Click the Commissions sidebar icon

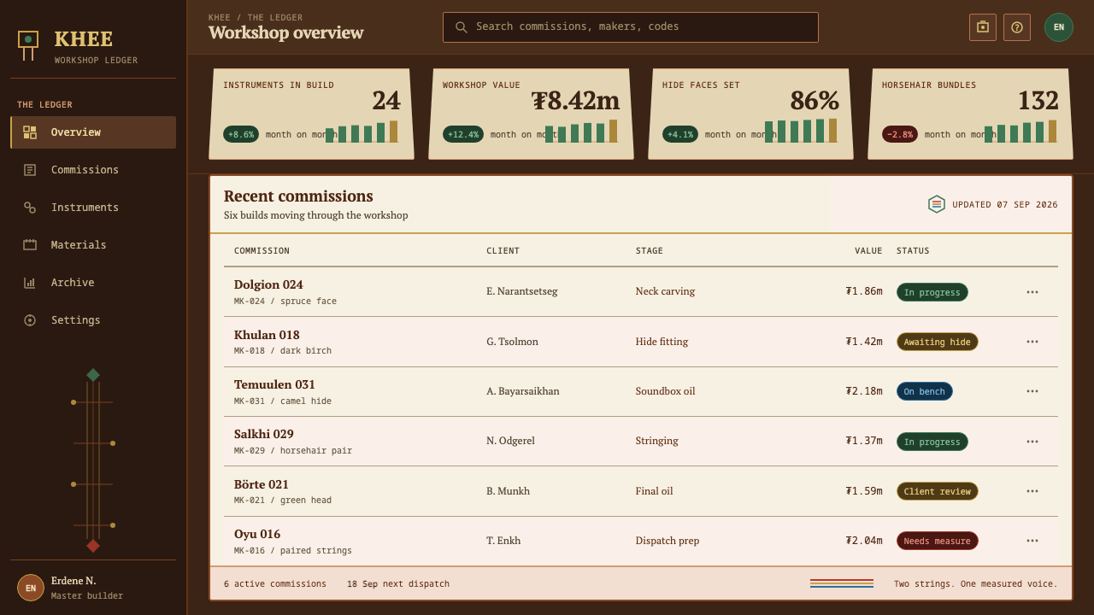pyautogui.click(x=30, y=170)
